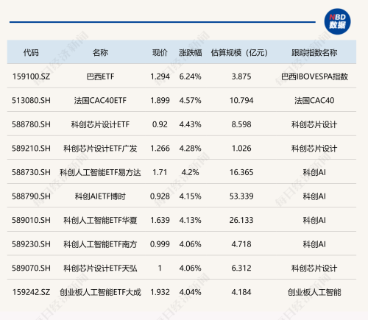
Task: Click scale value 6.312
Action: point(241,268)
